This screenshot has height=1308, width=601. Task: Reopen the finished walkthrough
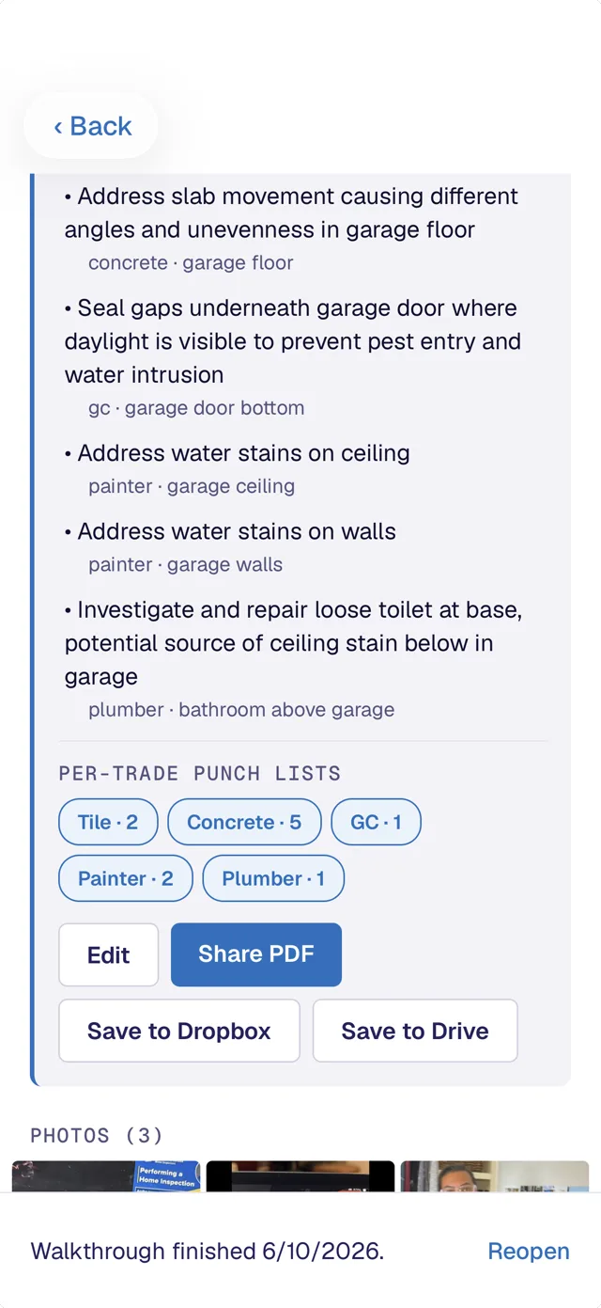pos(529,1252)
